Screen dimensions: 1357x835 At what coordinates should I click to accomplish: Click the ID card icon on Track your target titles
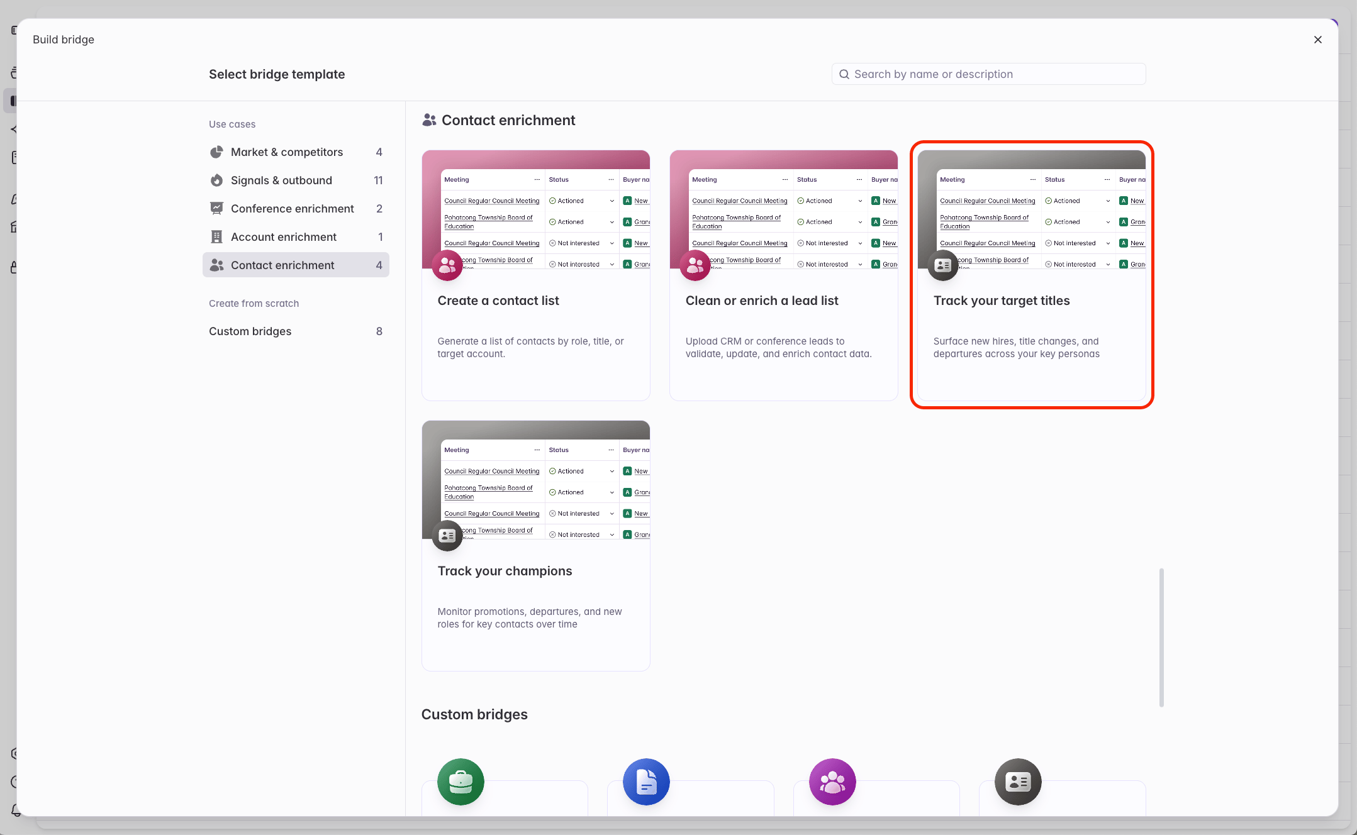point(943,265)
